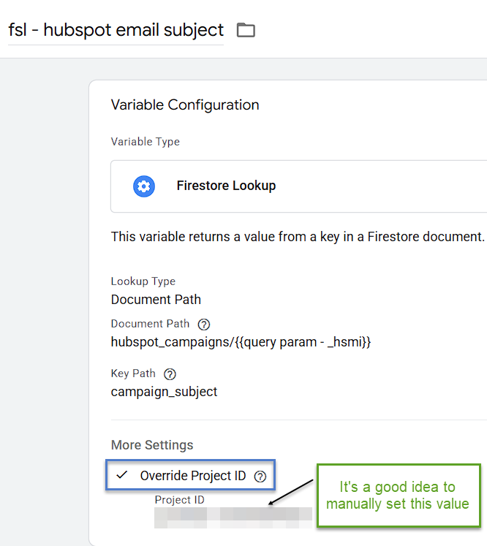Click the Firestore variable description text
Viewport: 487px width, 546px height.
[x=298, y=237]
